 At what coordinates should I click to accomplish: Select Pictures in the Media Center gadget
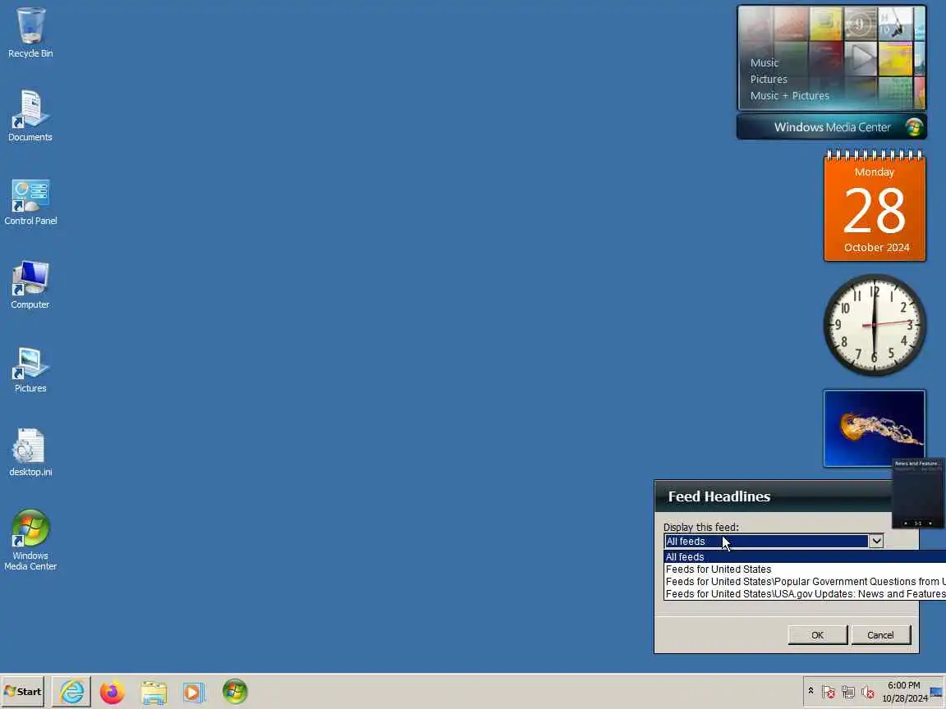[769, 79]
